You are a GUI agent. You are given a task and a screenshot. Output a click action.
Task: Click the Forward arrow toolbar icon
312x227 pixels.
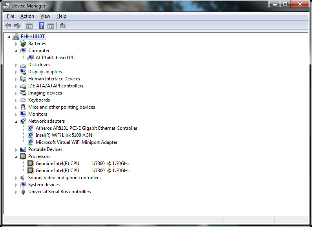click(x=17, y=25)
